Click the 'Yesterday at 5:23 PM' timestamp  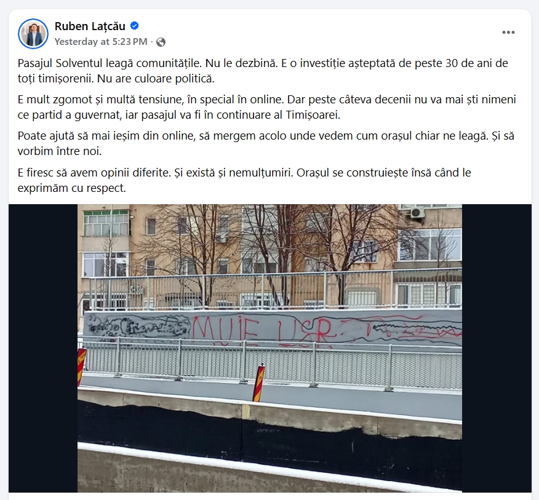pos(101,42)
